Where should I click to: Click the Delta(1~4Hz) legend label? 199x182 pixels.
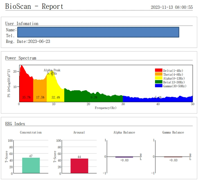pos(173,71)
